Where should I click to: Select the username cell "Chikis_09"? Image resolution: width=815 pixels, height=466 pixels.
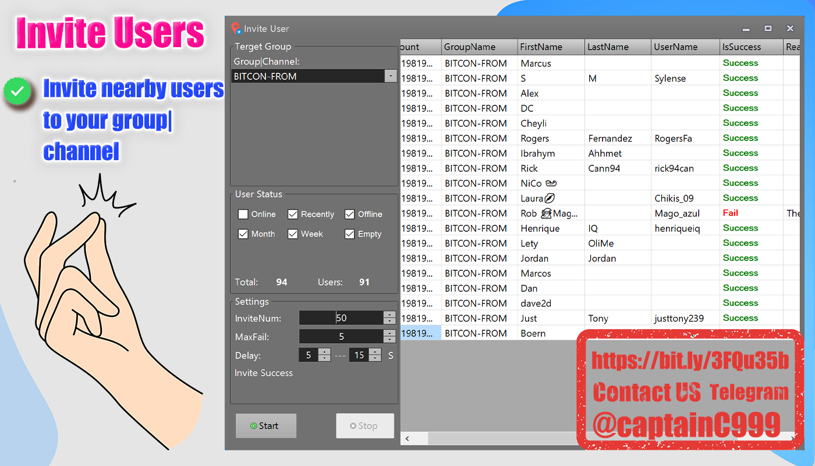(685, 199)
